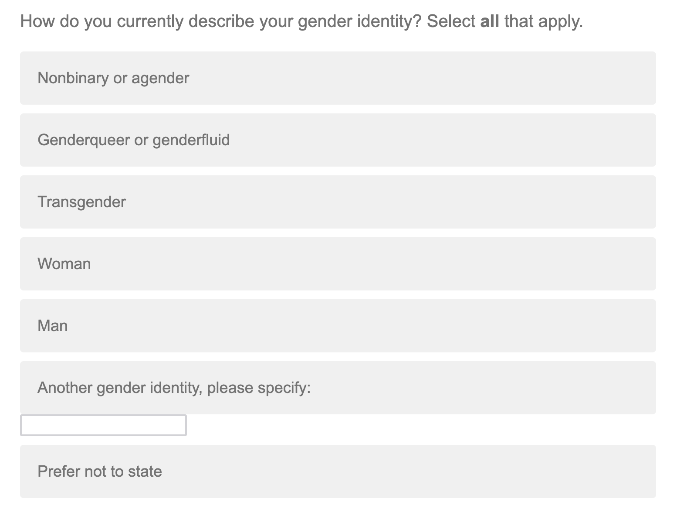Image resolution: width=677 pixels, height=519 pixels.
Task: Click the specify gender identity text box
Action: pos(103,425)
